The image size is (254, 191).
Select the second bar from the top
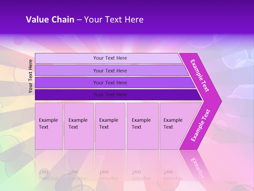tap(110, 71)
